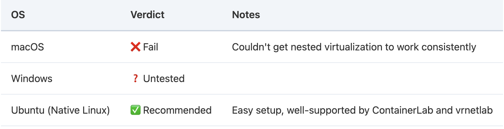Screen dimensions: 504x129
Task: Click the Easy setup ContainerLab note
Action: pyautogui.click(x=362, y=110)
